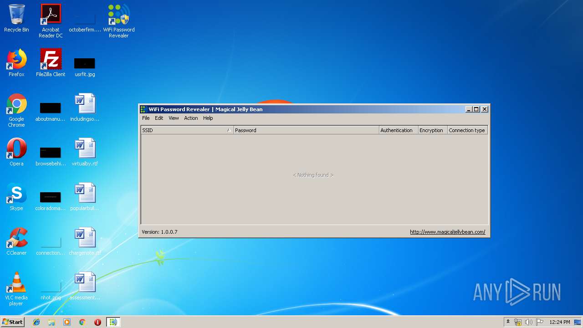The width and height of the screenshot is (583, 328).
Task: Launch Chrome from the taskbar
Action: (82, 322)
